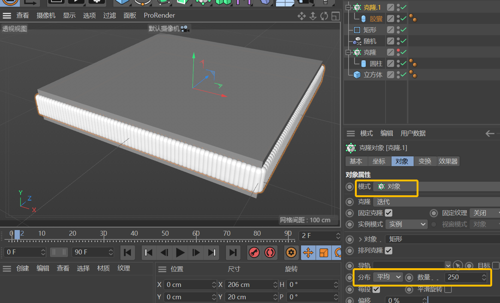Click the record active objects keyframe button
This screenshot has height=303, width=500.
(x=254, y=252)
